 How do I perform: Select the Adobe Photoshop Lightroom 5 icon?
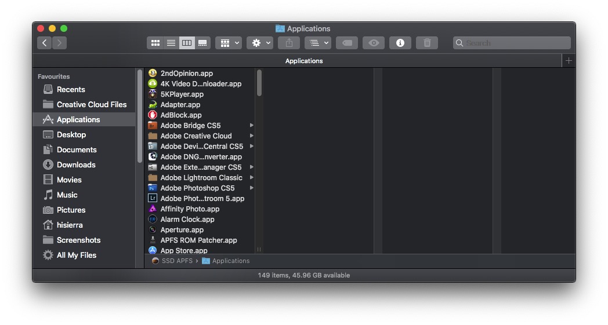[x=153, y=198]
